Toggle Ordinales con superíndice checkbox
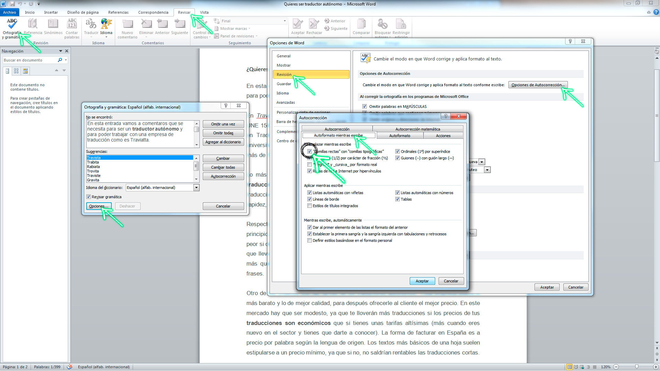The height and width of the screenshot is (371, 660). point(397,151)
